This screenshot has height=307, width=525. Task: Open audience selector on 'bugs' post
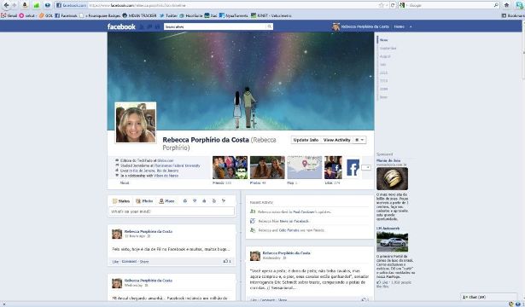[149, 236]
